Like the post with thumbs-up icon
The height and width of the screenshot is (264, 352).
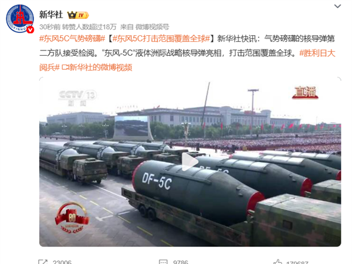pyautogui.click(x=277, y=262)
